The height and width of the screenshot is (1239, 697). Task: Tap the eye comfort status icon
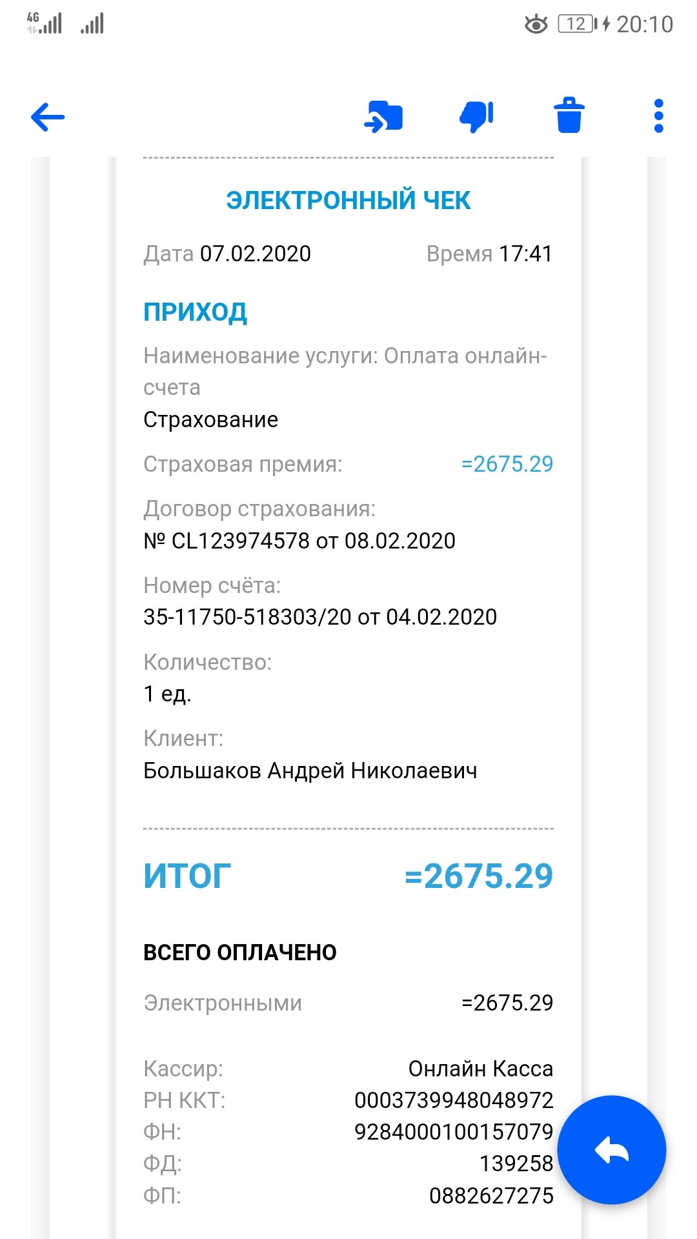click(x=536, y=25)
